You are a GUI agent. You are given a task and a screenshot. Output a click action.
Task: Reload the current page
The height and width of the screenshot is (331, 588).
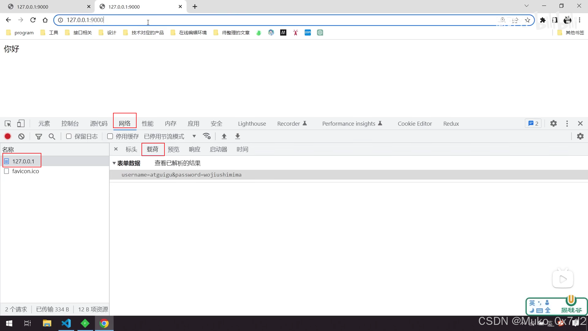point(33,20)
